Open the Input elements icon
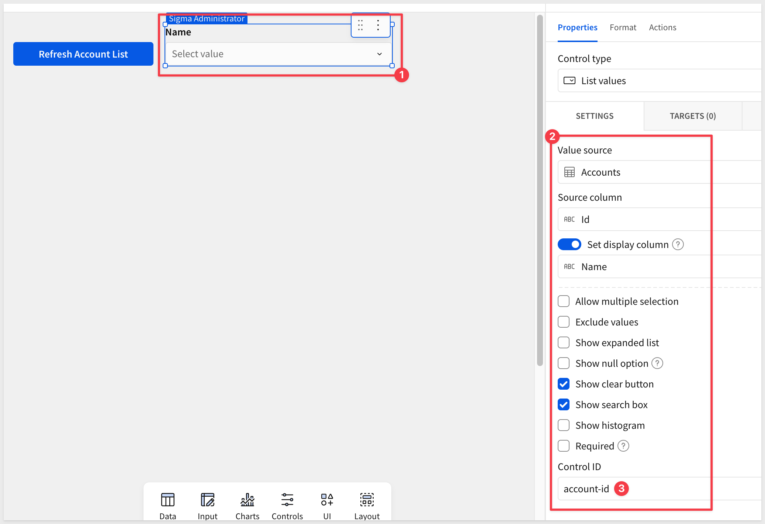The image size is (765, 524). coord(207,500)
